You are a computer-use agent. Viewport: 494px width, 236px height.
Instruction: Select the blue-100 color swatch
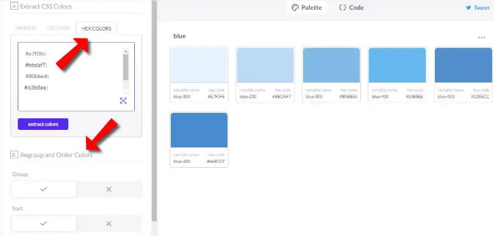[199, 65]
